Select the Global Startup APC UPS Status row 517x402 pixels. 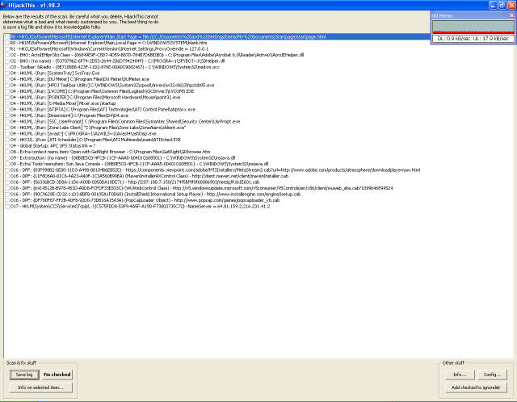point(53,145)
